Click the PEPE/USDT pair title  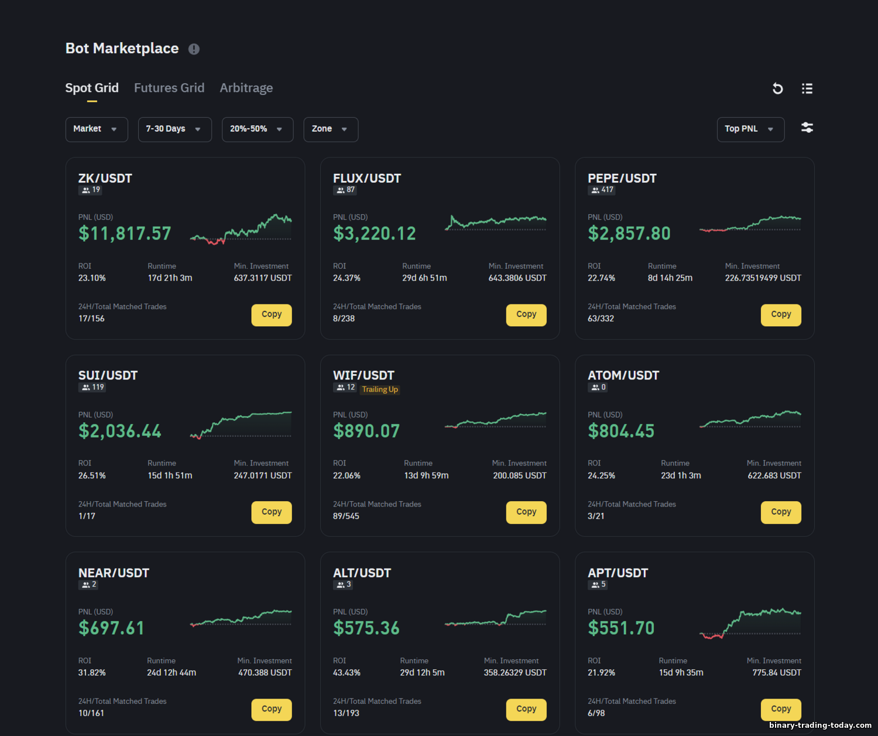[622, 178]
